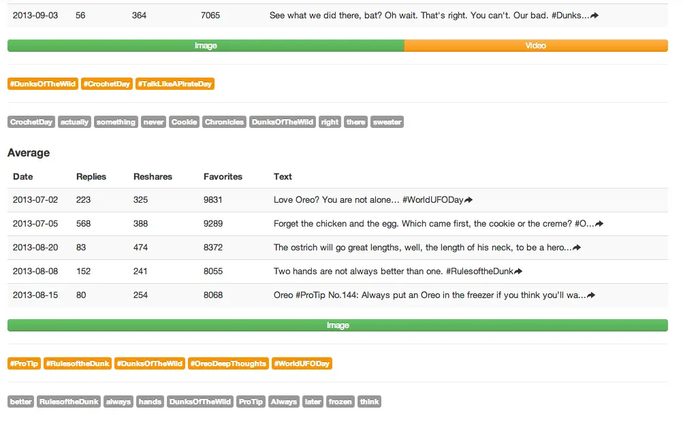Select the full-width green Image bar
The height and width of the screenshot is (426, 683).
click(337, 325)
